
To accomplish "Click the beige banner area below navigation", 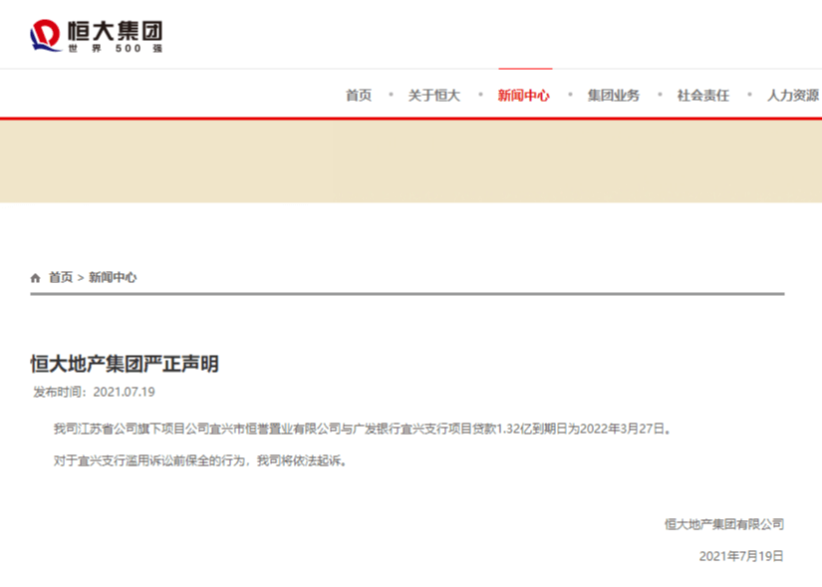I will (x=411, y=161).
